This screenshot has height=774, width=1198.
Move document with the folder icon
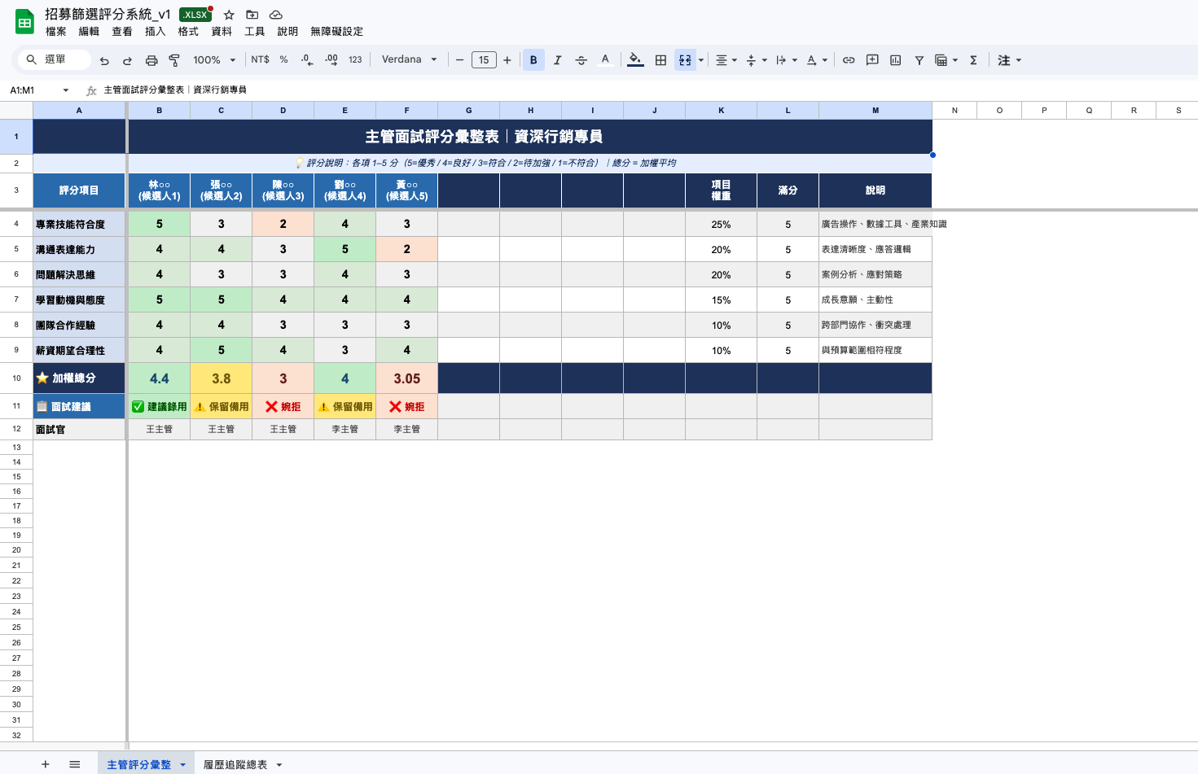point(252,15)
